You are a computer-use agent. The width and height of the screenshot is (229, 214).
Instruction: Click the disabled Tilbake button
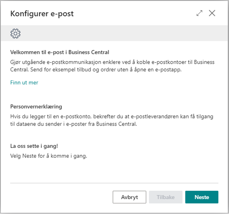tap(165, 197)
